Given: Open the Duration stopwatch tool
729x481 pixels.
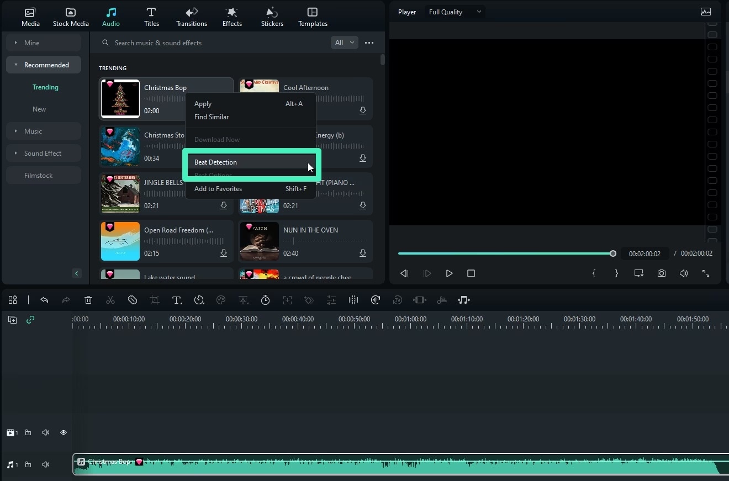Looking at the screenshot, I should pos(265,300).
